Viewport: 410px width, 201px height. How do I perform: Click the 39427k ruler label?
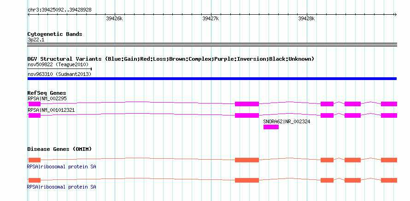tap(211, 18)
